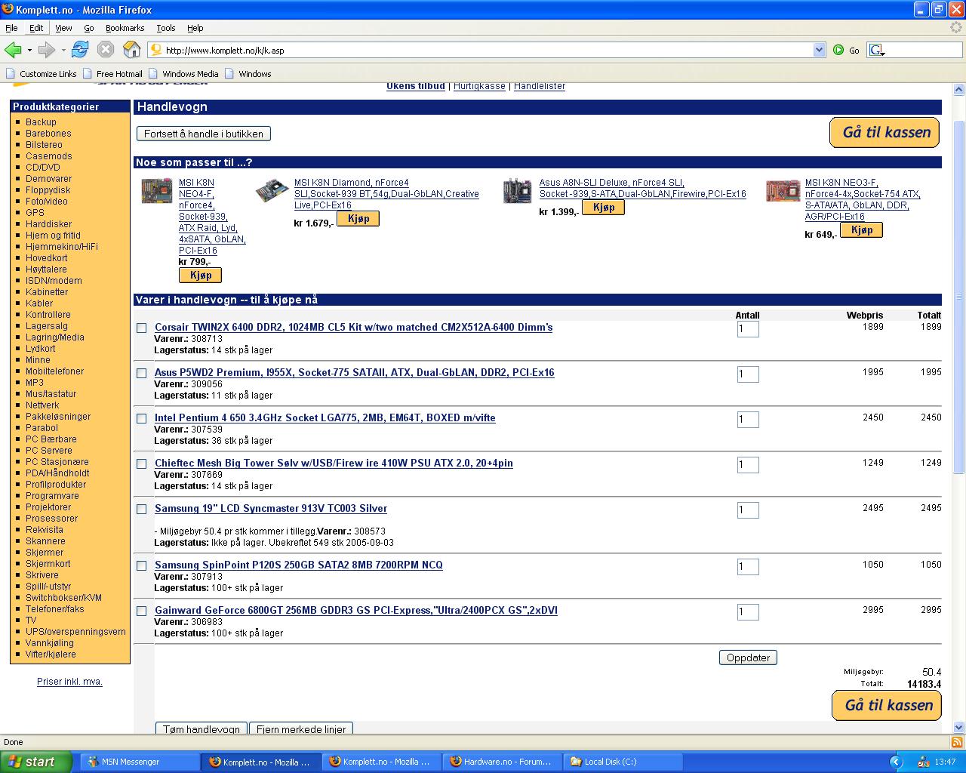Open the Customize Links bookmark

pyautogui.click(x=42, y=74)
